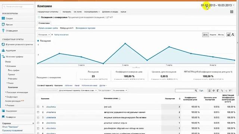Open the Содержание content icon
Image resolution: width=239 pixels, height=134 pixels.
[x=3, y=111]
